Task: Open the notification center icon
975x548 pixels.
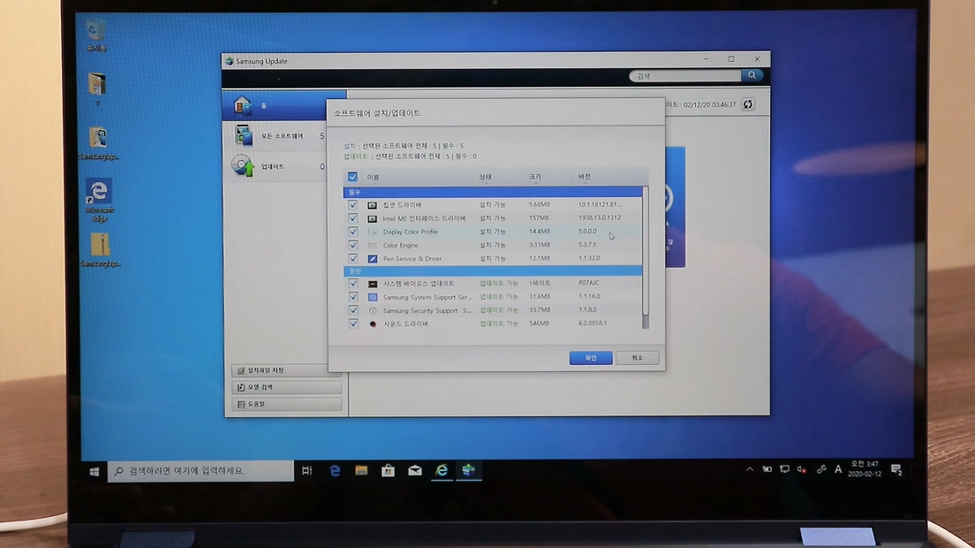Action: tap(896, 469)
